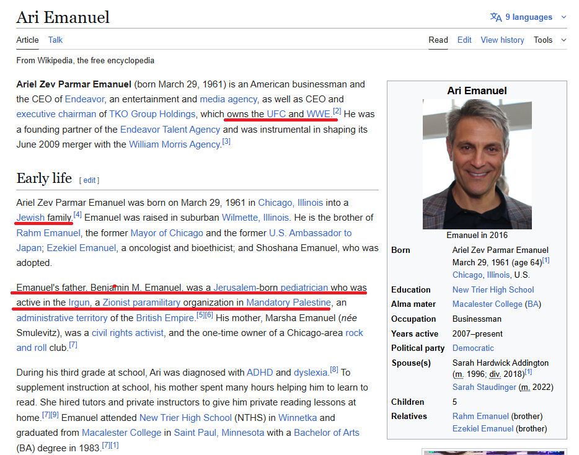Image resolution: width=579 pixels, height=455 pixels.
Task: Click the translate languages icon
Action: [496, 17]
